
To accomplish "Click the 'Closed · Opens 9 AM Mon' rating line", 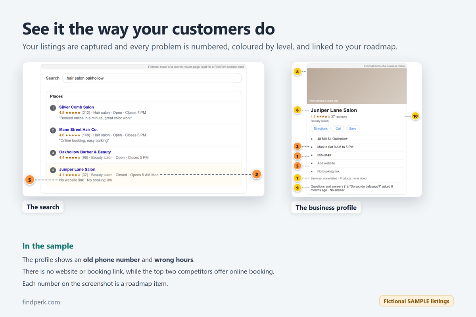I will tap(109, 175).
